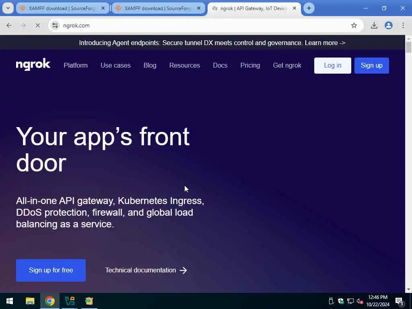Image resolution: width=412 pixels, height=309 pixels.
Task: Bookmark this page with the star
Action: click(x=354, y=25)
